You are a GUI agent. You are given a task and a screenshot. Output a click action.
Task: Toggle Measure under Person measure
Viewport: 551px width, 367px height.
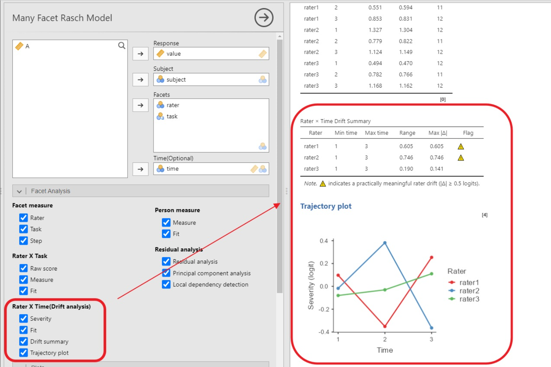click(166, 222)
